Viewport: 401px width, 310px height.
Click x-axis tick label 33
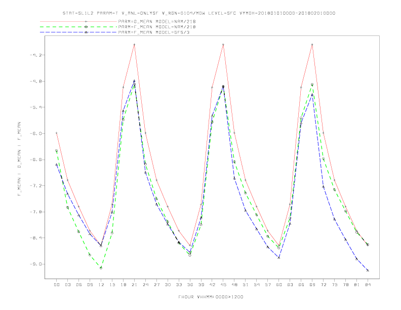[179, 285]
